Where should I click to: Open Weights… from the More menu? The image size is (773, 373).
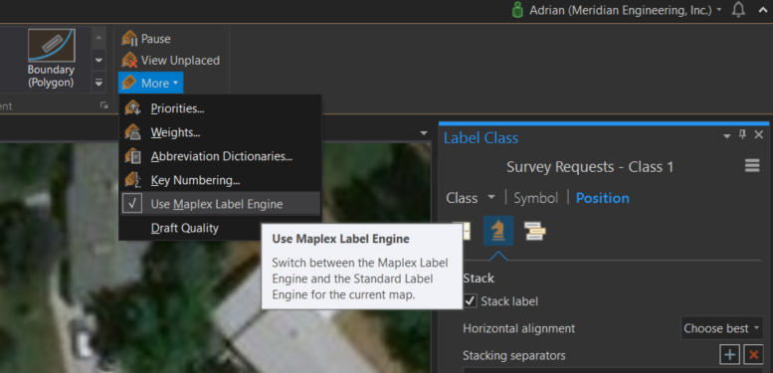tap(220, 132)
